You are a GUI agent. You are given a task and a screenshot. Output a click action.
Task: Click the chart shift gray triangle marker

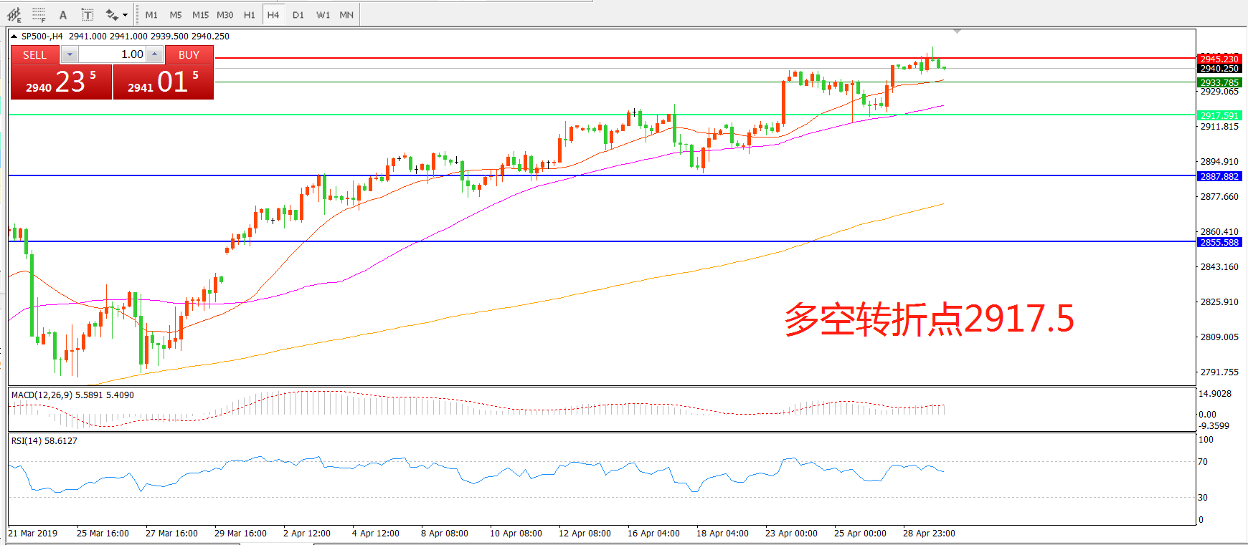coord(957,32)
